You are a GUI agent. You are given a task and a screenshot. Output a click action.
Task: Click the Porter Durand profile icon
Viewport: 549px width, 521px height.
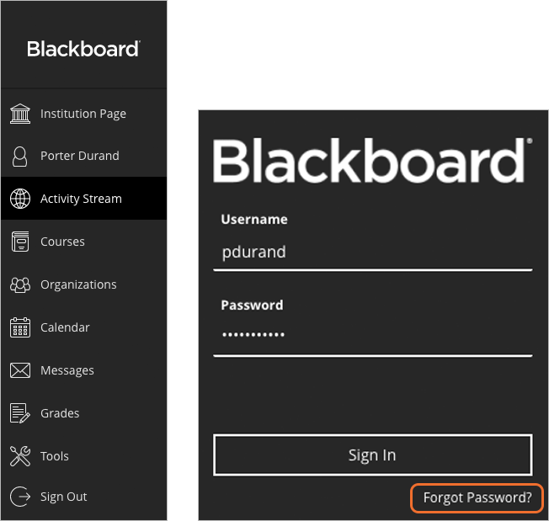click(x=19, y=157)
